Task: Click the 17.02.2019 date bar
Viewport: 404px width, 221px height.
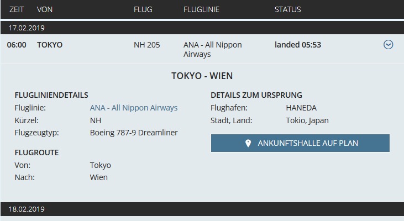Action: coord(202,28)
